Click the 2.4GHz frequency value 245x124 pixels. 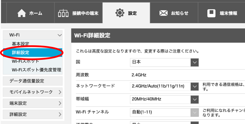[139, 75]
